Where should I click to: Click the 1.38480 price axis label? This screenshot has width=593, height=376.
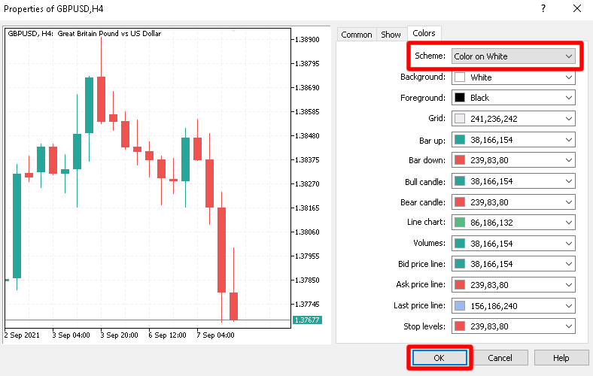coord(307,135)
